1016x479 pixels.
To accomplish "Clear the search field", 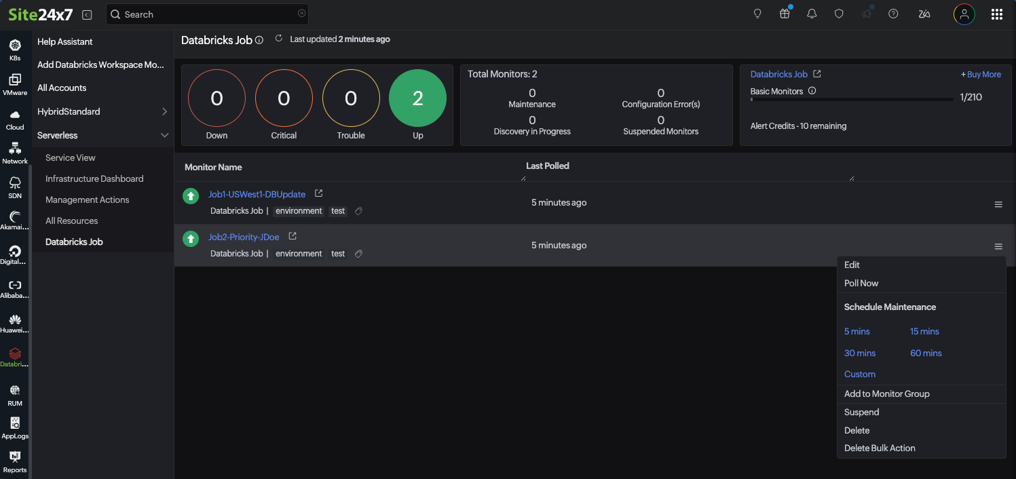I will 302,14.
